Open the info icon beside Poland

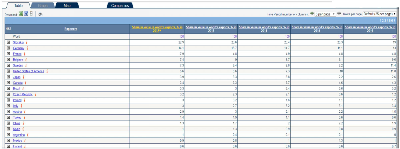(x=24, y=100)
